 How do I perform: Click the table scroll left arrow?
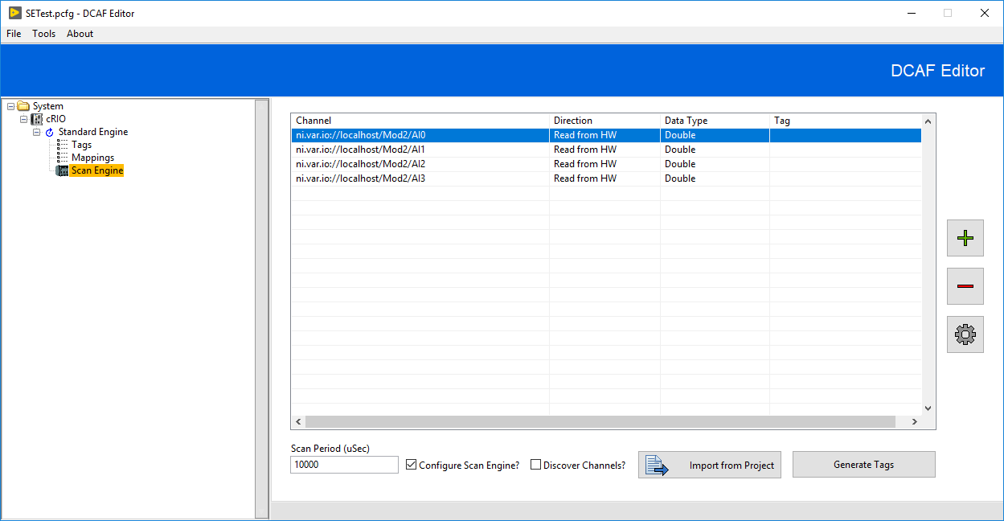[298, 422]
